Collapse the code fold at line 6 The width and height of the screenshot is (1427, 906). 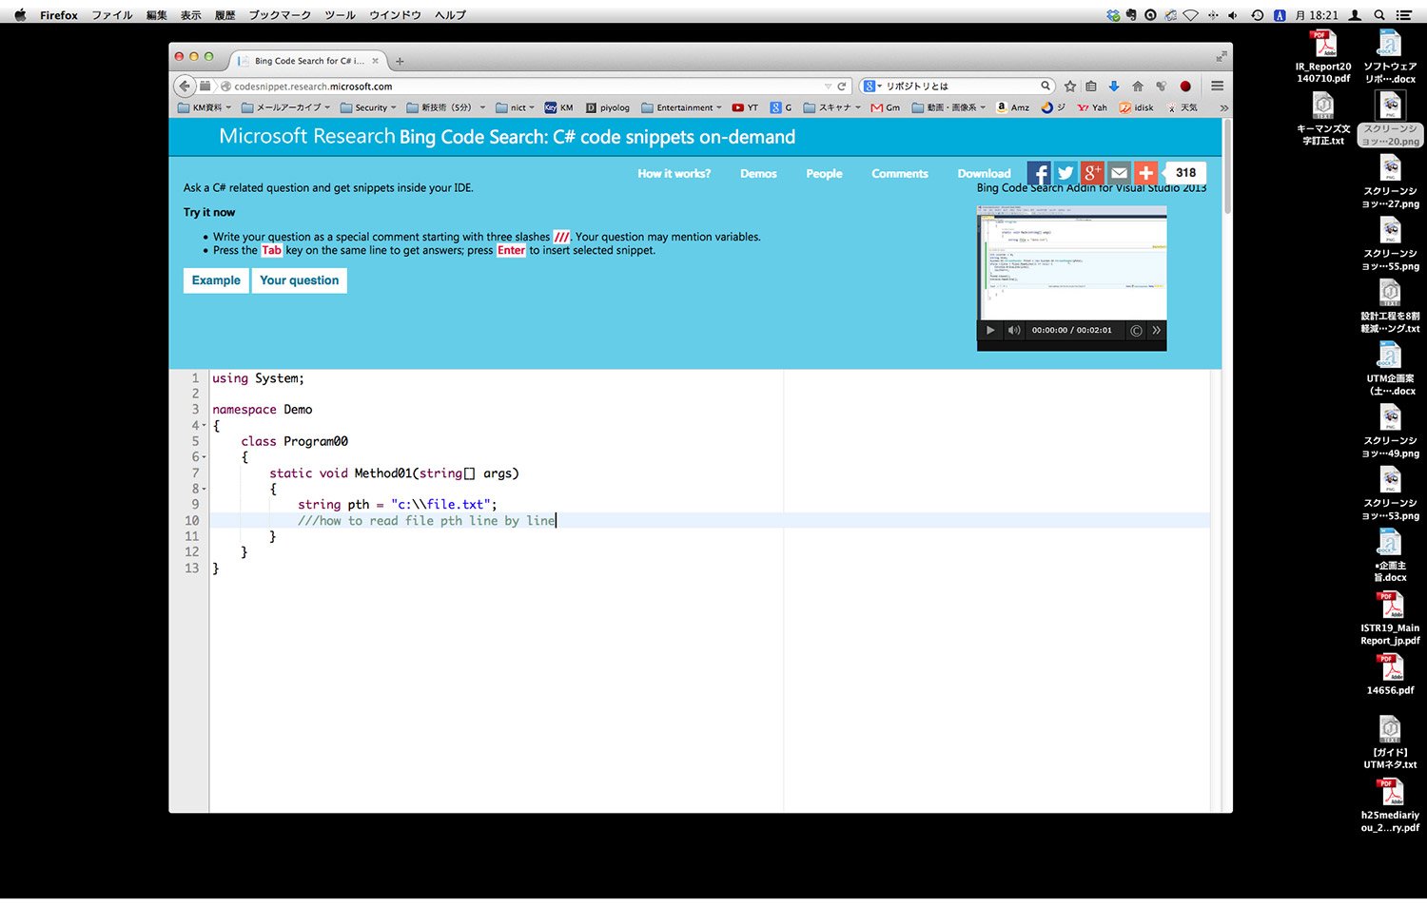(x=205, y=457)
